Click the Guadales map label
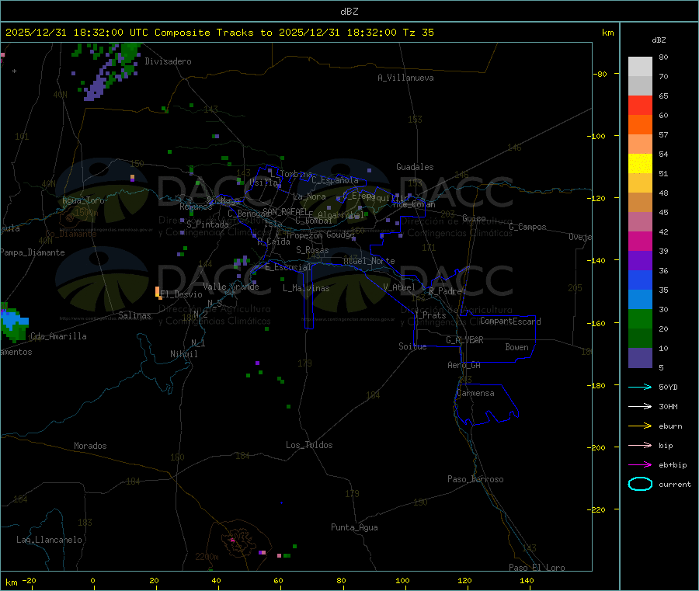 415,167
